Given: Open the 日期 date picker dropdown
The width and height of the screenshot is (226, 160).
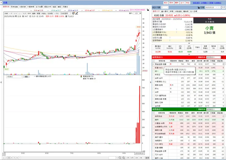Looking at the screenshot, I should pyautogui.click(x=216, y=7).
